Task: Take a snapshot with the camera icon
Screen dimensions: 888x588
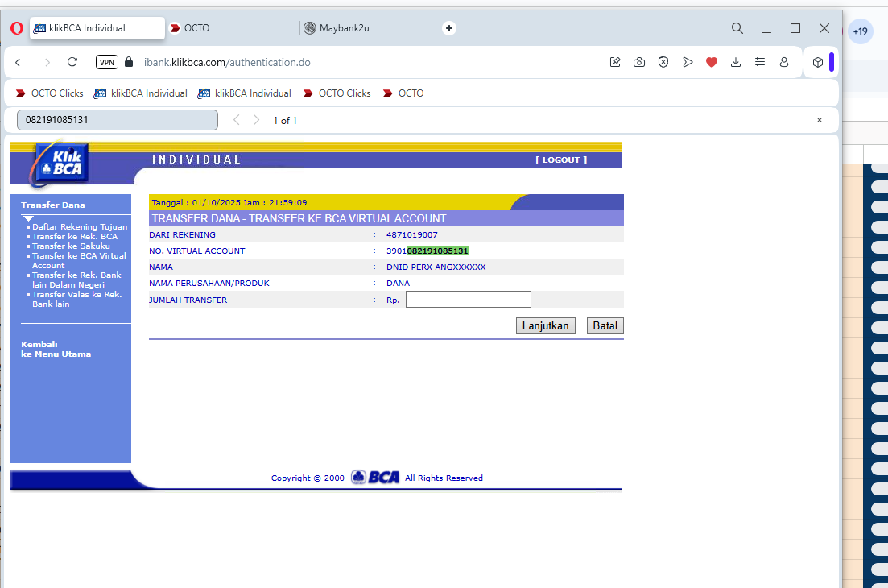Action: (x=638, y=62)
